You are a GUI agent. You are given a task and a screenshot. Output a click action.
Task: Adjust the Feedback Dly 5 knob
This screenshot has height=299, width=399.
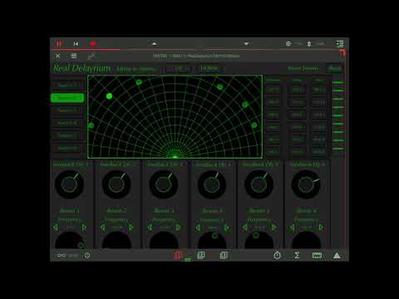259,184
